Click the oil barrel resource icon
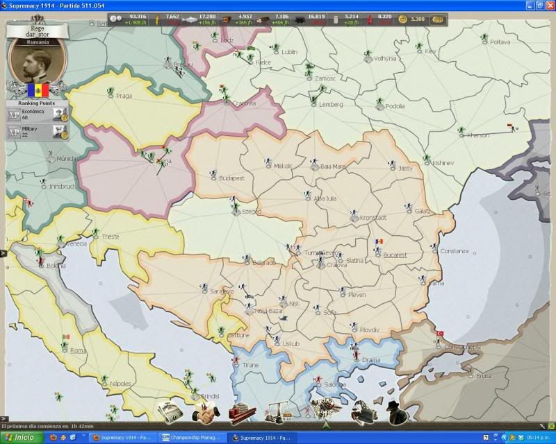Screen dimensions: 556x444 (x=336, y=20)
